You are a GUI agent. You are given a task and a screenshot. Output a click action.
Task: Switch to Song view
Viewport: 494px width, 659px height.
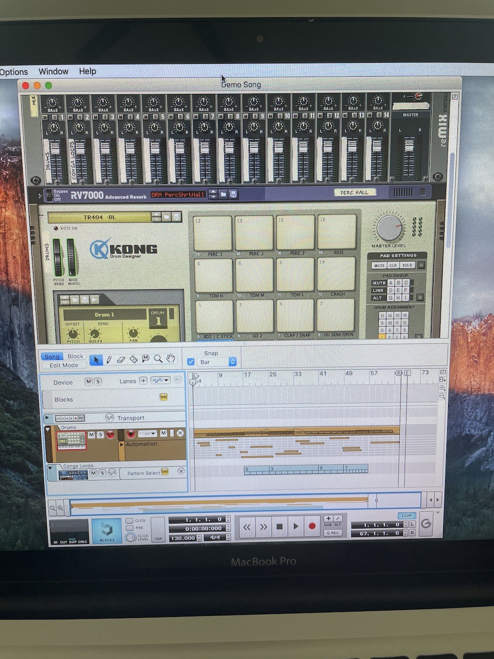[x=52, y=356]
